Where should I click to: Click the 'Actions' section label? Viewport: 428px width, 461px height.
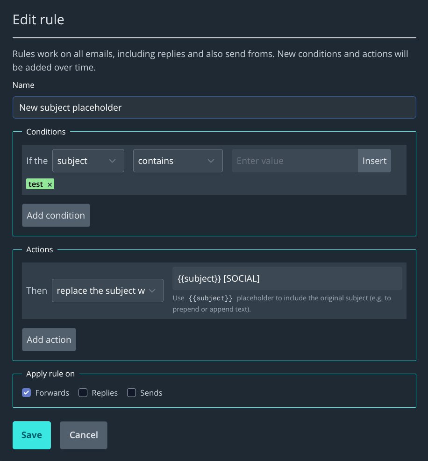pyautogui.click(x=39, y=249)
